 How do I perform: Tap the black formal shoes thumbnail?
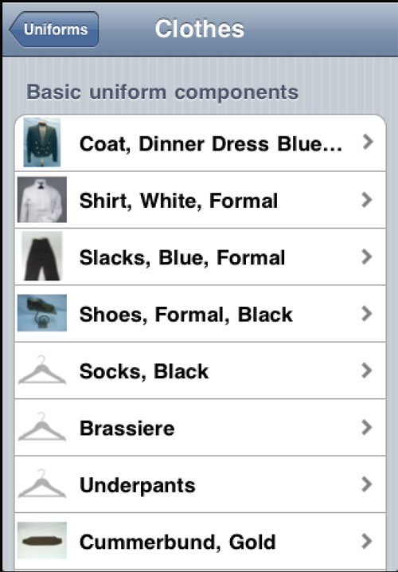pos(42,313)
